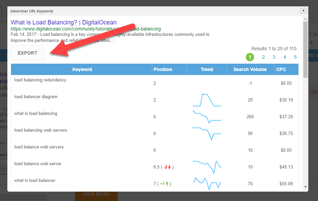Go to results page 5
Viewport: 318px width, 201px height.
(x=295, y=57)
